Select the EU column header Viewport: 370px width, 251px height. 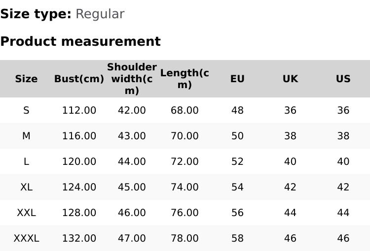point(237,79)
